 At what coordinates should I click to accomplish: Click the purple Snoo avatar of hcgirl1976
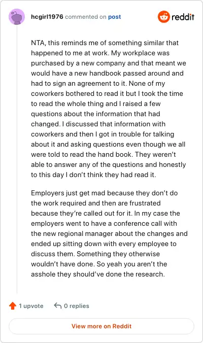17,17
